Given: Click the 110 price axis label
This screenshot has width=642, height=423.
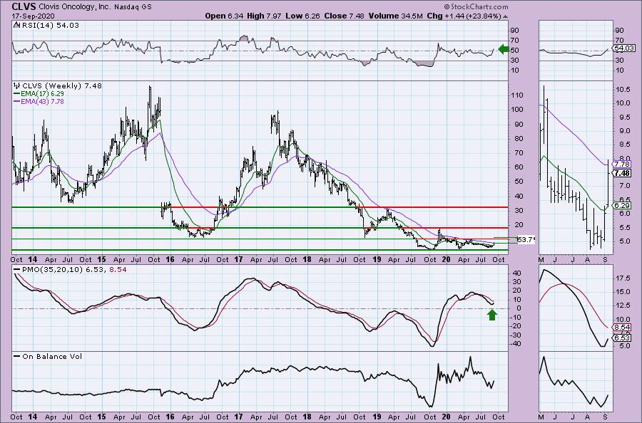Looking at the screenshot, I should click(x=518, y=95).
